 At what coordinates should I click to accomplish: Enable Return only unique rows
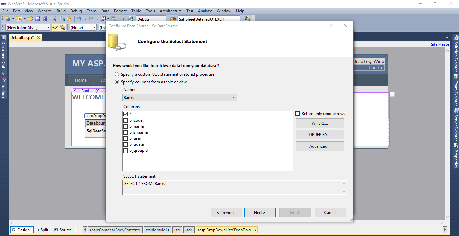[297, 113]
